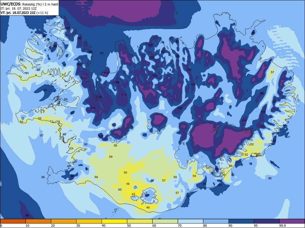The width and height of the screenshot is (305, 228).
Task: Click the '94' humidity value on the map
Action: 204,184
